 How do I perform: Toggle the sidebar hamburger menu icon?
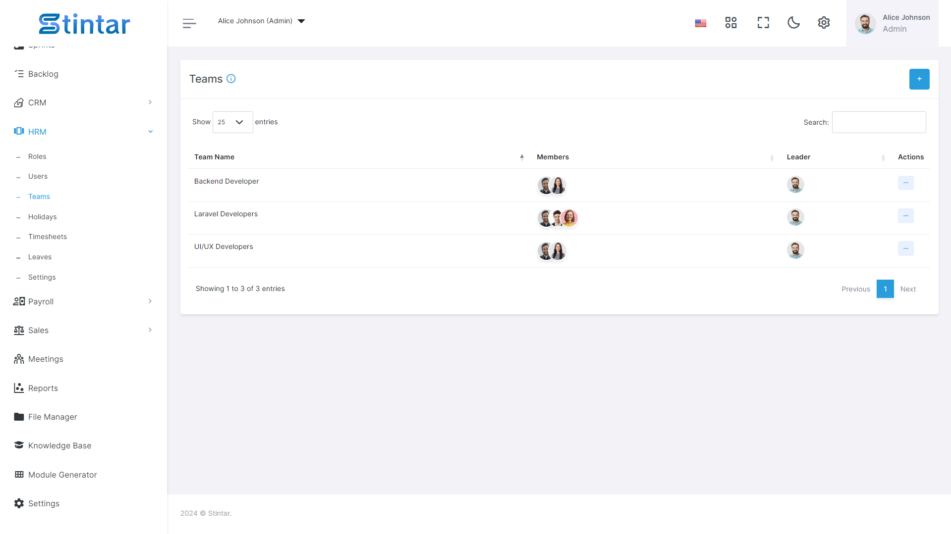click(189, 23)
